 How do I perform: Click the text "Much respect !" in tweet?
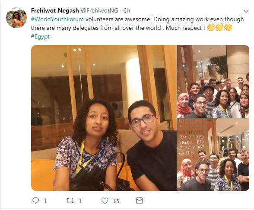pyautogui.click(x=184, y=28)
